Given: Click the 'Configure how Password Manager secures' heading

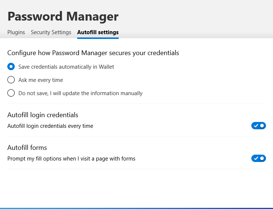Looking at the screenshot, I should (x=93, y=53).
